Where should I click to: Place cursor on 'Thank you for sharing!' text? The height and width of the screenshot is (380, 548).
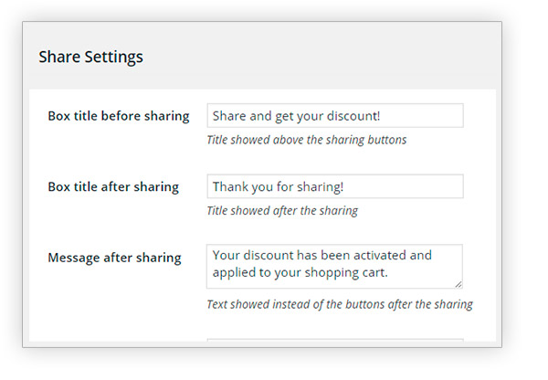pyautogui.click(x=277, y=186)
